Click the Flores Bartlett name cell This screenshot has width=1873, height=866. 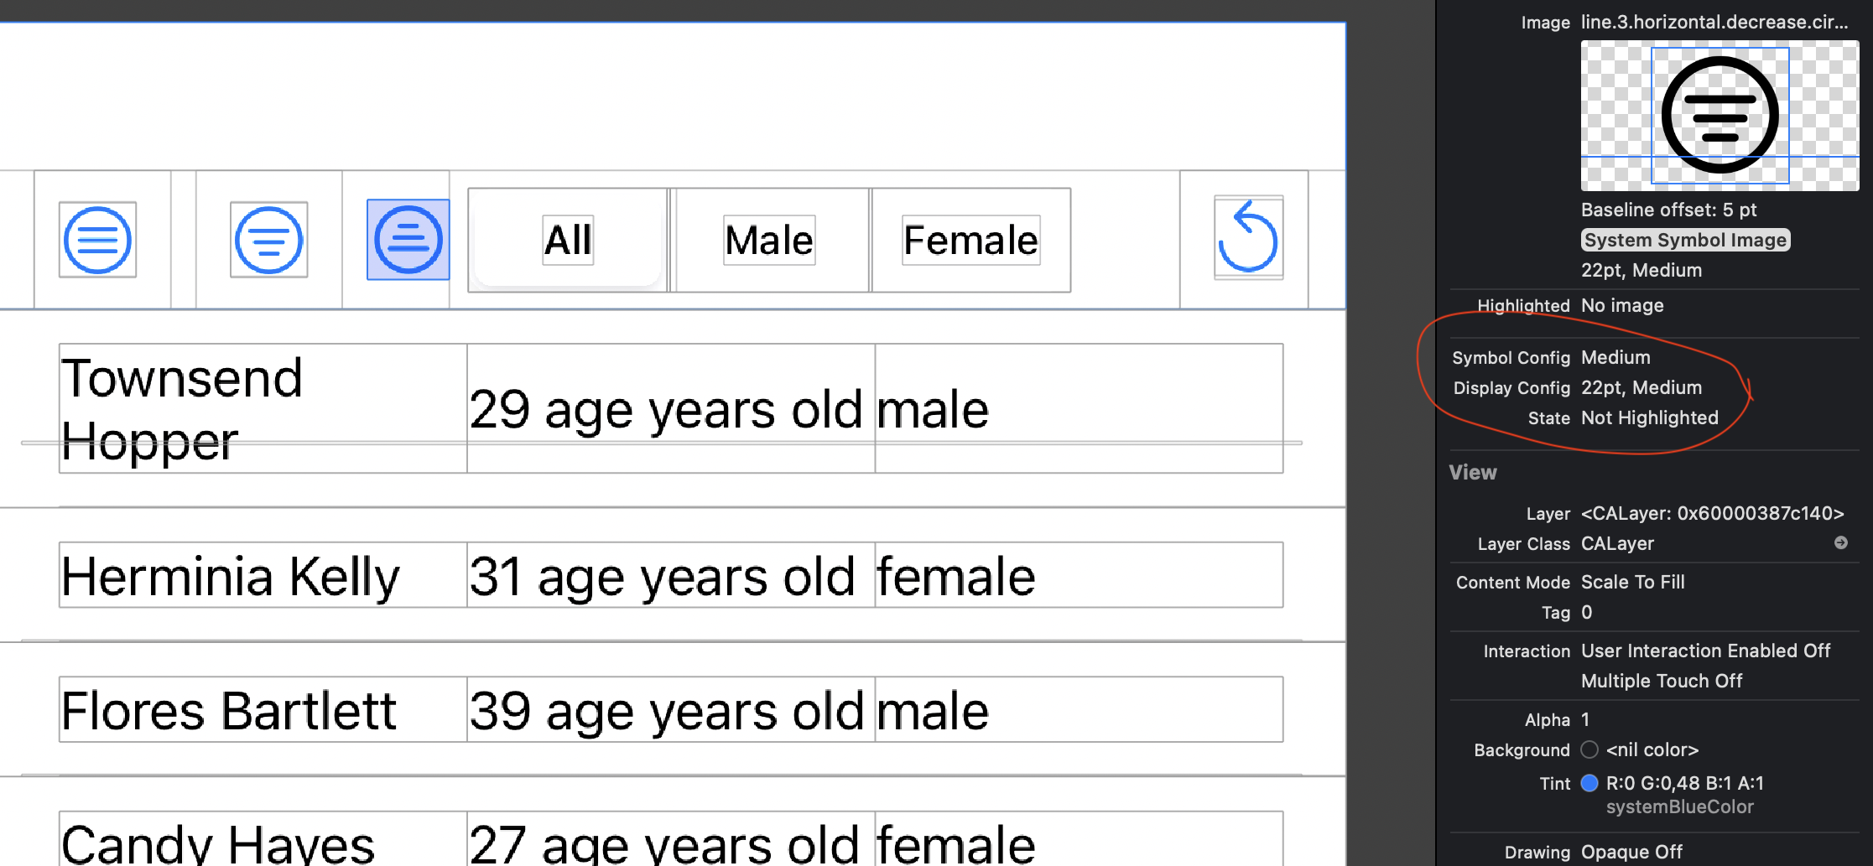coord(263,709)
